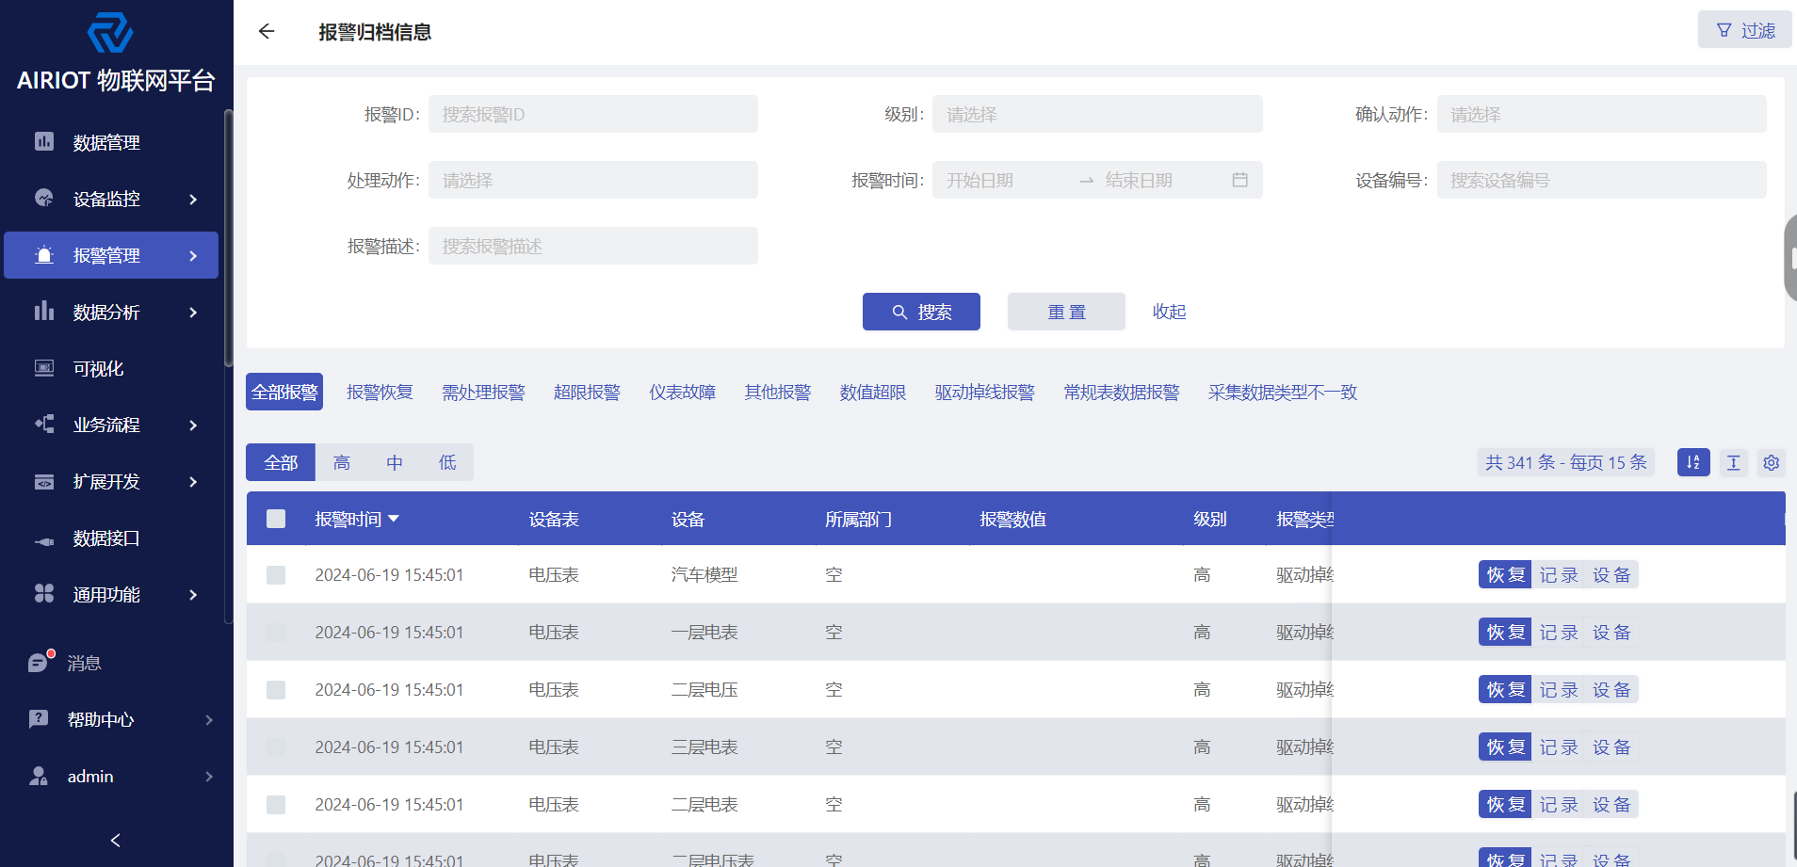This screenshot has width=1797, height=867.
Task: Switch to the 常规表数据报警 tab
Action: pyautogui.click(x=1122, y=392)
